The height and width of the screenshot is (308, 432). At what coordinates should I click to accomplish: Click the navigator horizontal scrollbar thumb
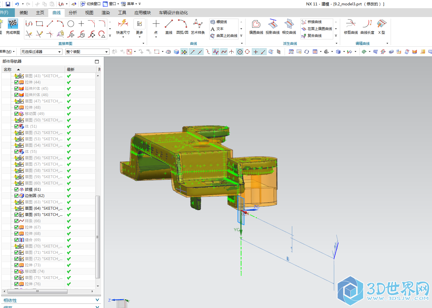[x=38, y=291]
